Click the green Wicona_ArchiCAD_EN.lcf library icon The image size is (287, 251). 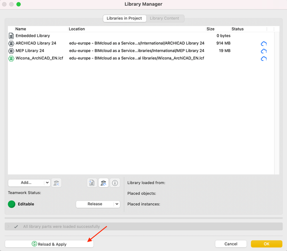click(x=11, y=59)
